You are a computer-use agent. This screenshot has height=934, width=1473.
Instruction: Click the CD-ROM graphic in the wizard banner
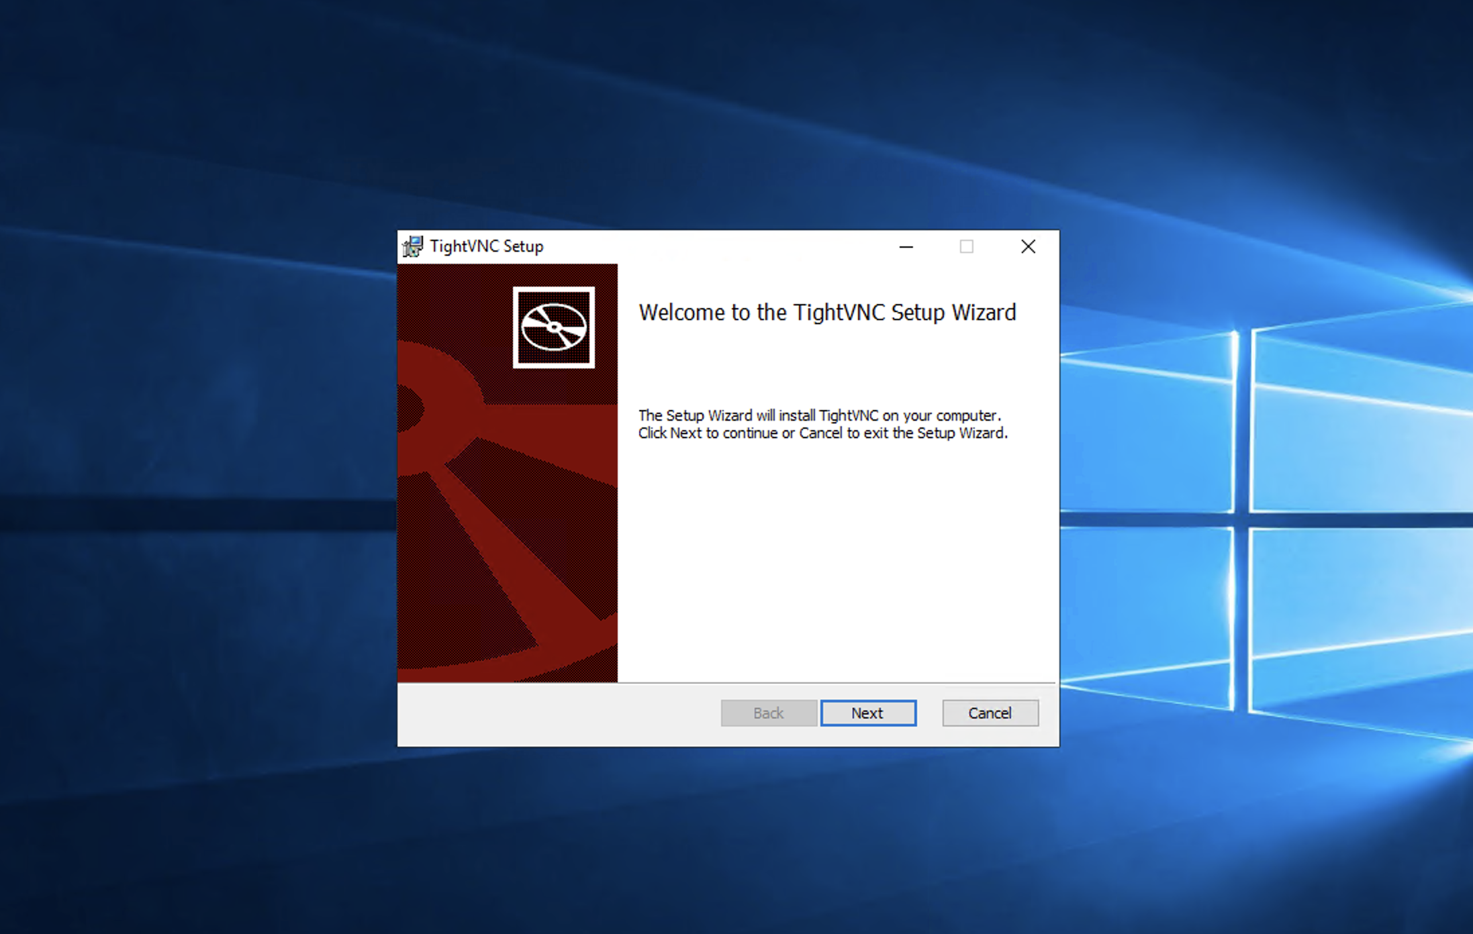(x=553, y=327)
